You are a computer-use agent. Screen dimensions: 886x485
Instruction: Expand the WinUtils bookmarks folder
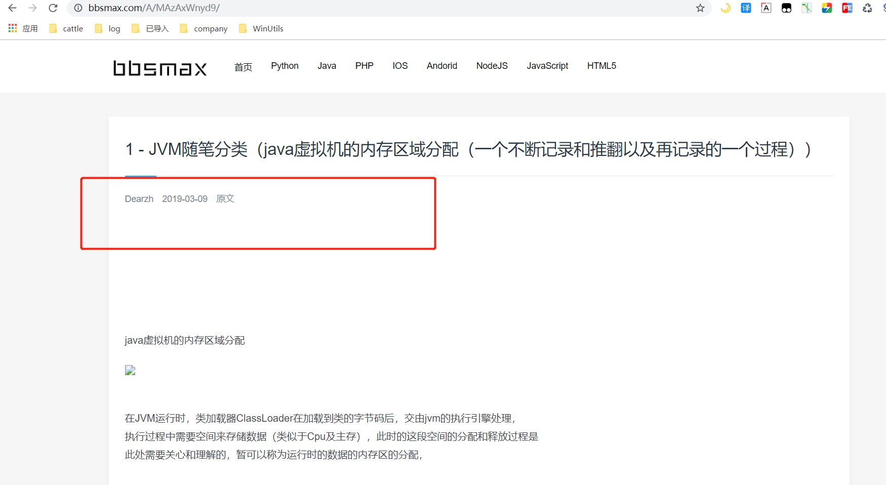pyautogui.click(x=262, y=29)
